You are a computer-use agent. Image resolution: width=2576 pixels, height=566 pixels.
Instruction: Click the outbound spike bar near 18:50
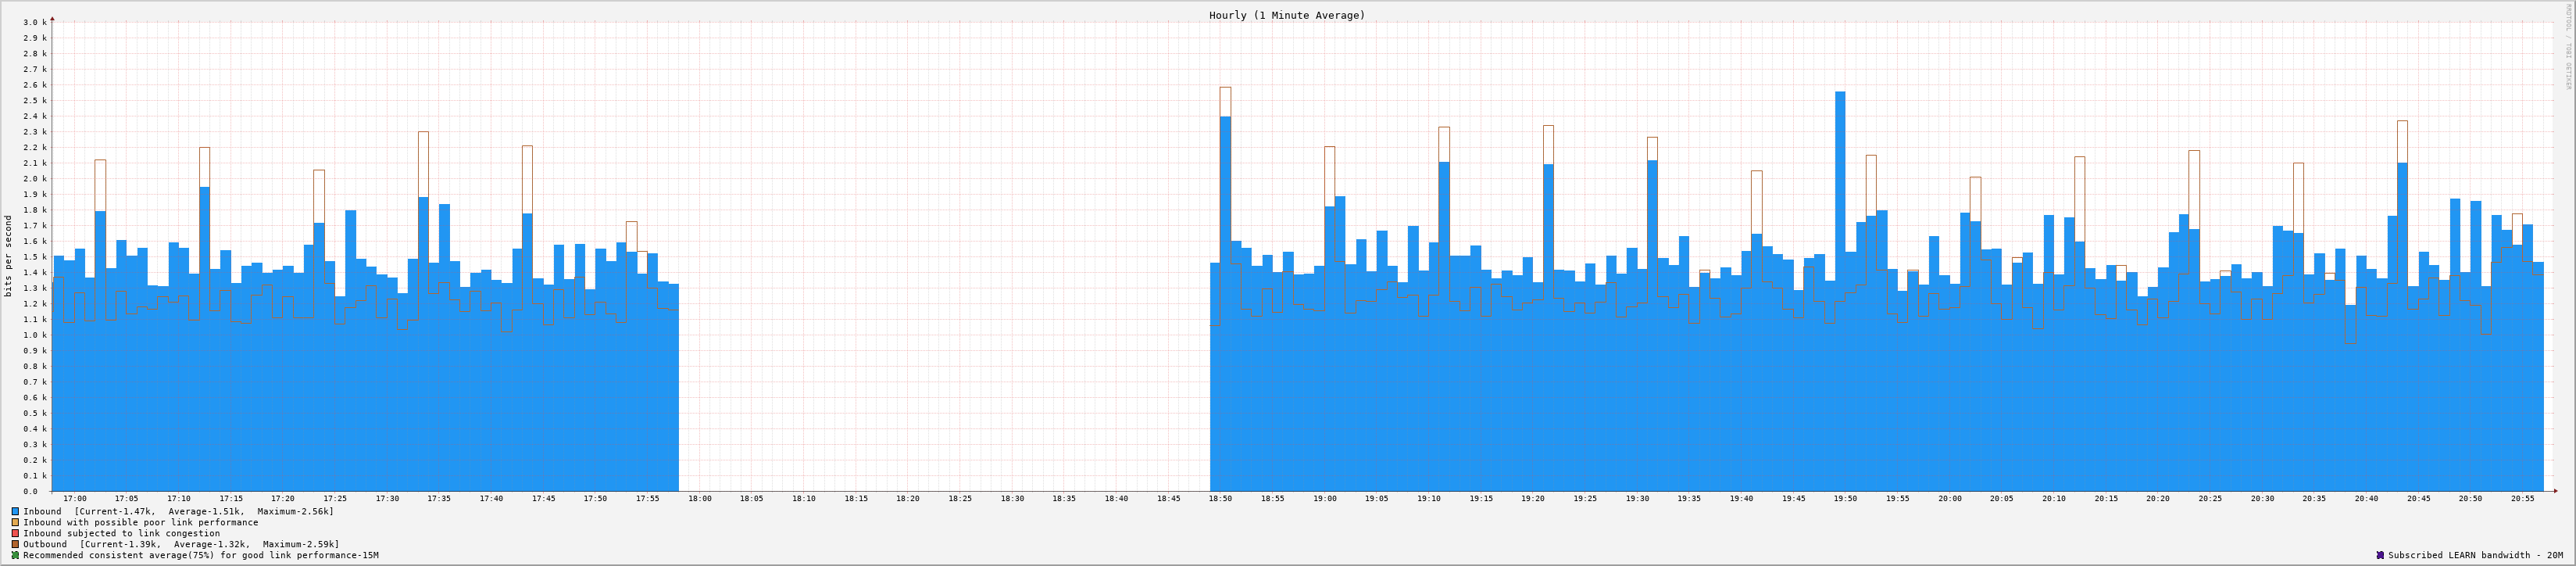click(x=1225, y=101)
